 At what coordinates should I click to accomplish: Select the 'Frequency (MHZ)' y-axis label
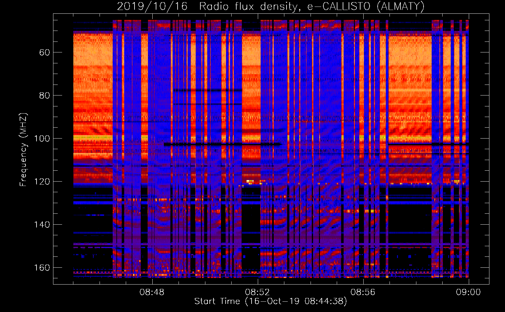pos(23,150)
